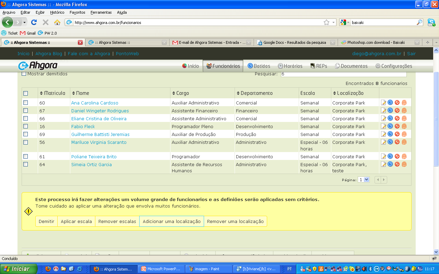
Task: Click red block icon for Eliane Cristina de Oliveira
Action: (x=397, y=118)
